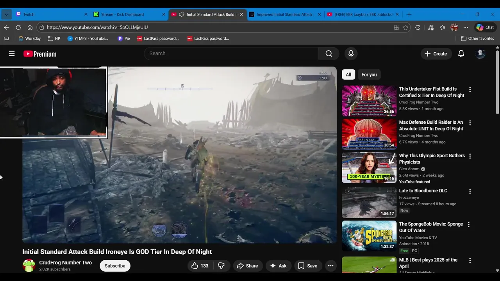
Task: Open the tab actions dropdown arrow
Action: pyautogui.click(x=6, y=14)
